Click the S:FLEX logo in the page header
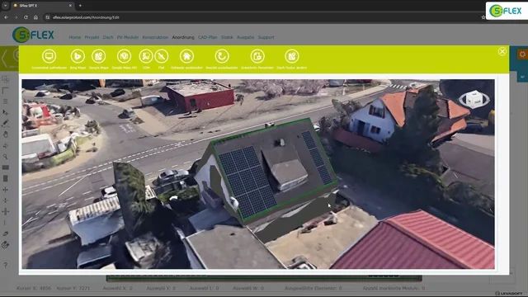The width and height of the screenshot is (528, 297). pos(33,35)
